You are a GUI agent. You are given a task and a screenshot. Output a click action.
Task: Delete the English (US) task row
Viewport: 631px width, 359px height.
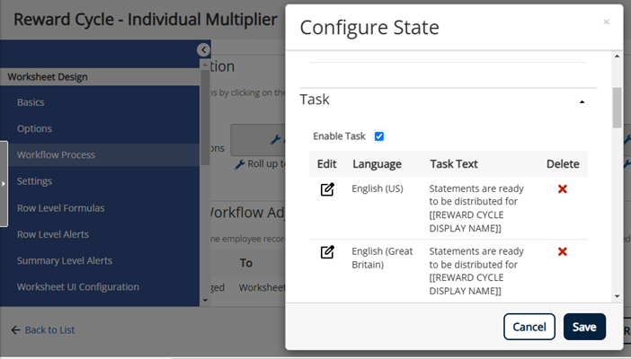[563, 189]
